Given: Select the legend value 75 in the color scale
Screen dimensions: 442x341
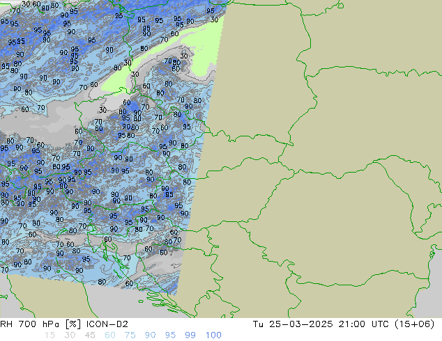Looking at the screenshot, I should 130,335.
